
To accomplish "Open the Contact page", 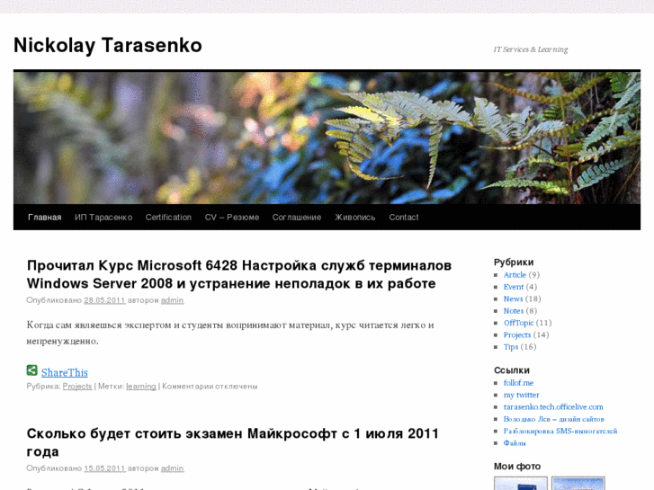I will tap(404, 218).
